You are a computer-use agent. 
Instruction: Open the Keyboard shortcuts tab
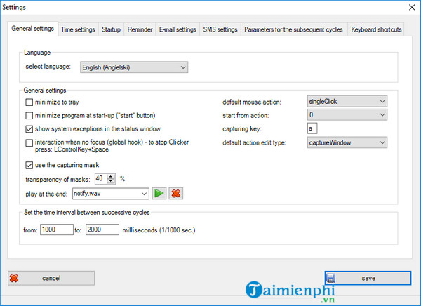pyautogui.click(x=376, y=29)
